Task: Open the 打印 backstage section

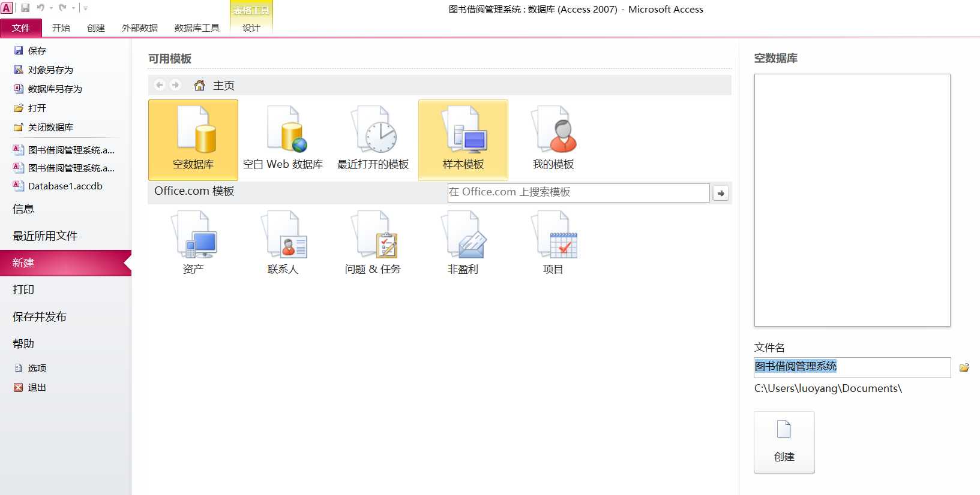Action: click(23, 289)
